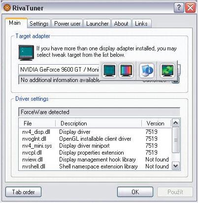
Task: Select the nview.dll row
Action: click(x=95, y=160)
